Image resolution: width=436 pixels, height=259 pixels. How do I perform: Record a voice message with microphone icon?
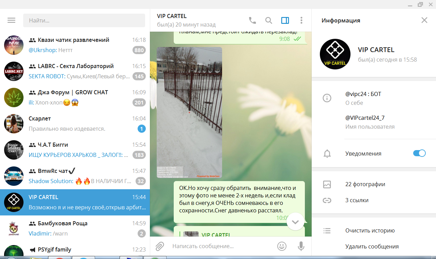301,246
